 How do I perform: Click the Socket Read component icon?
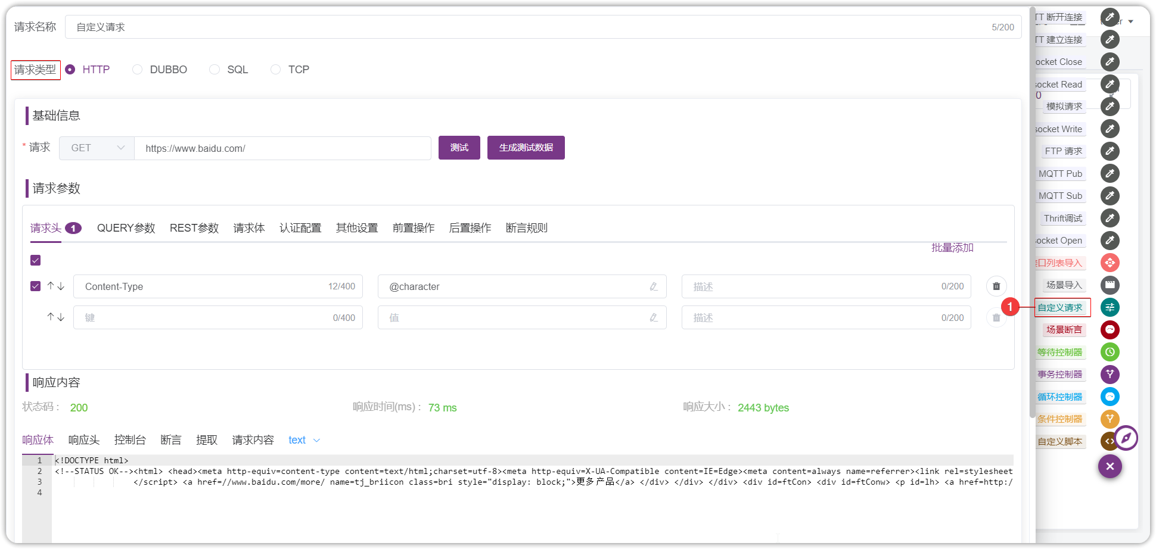[x=1110, y=84]
